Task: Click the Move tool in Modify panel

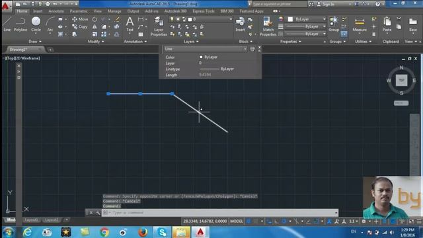Action: pyautogui.click(x=80, y=19)
